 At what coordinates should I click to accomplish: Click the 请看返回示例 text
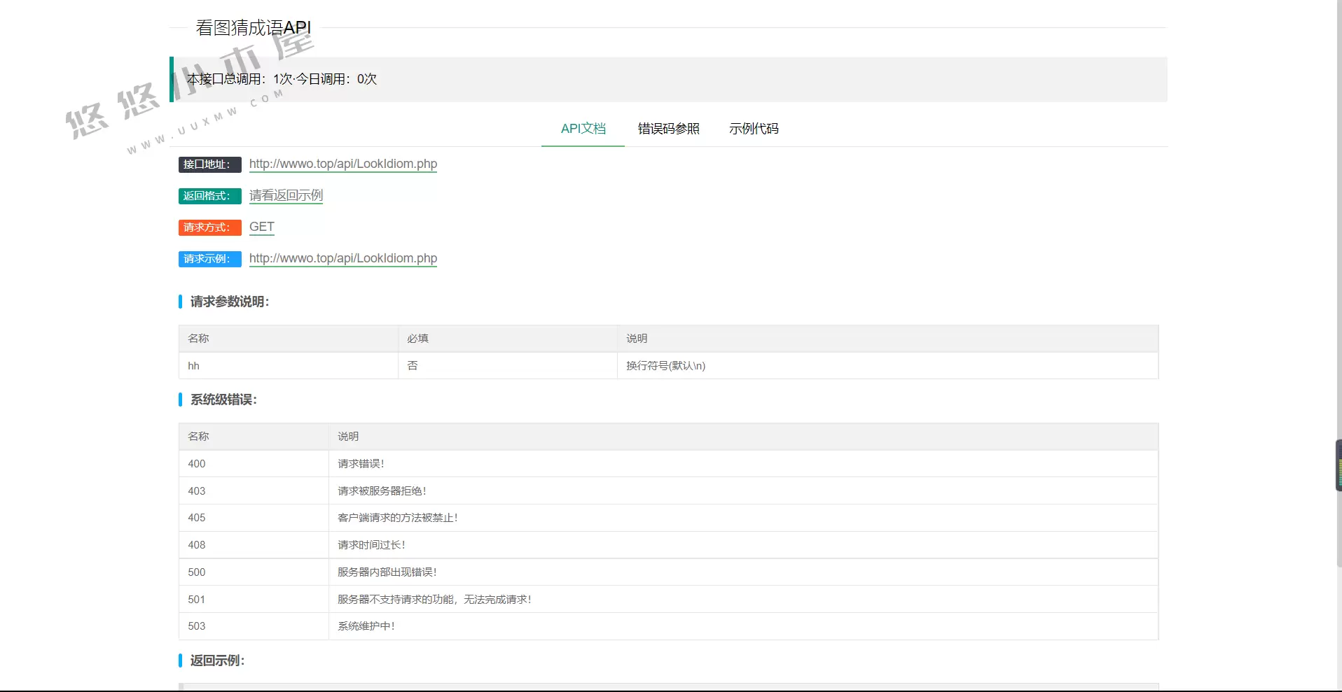coord(286,195)
